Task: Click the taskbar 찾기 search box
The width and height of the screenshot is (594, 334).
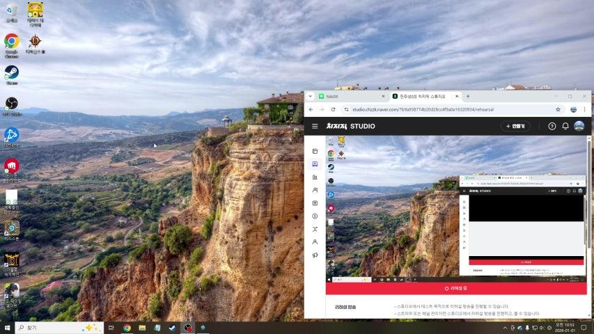Action: tap(59, 328)
